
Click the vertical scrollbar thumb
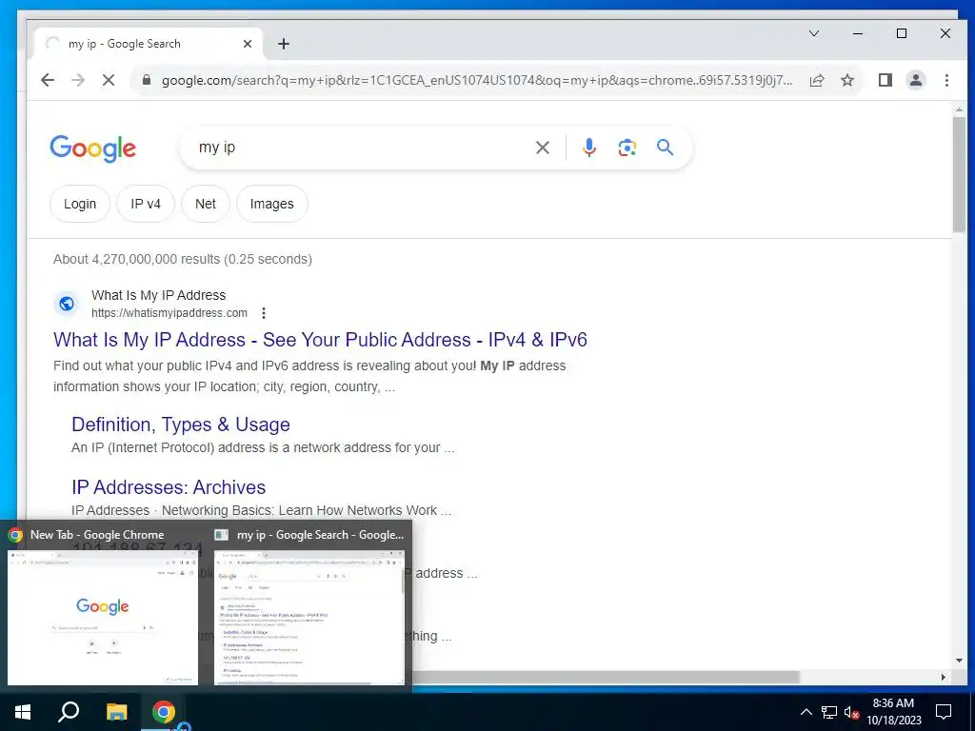pos(960,174)
